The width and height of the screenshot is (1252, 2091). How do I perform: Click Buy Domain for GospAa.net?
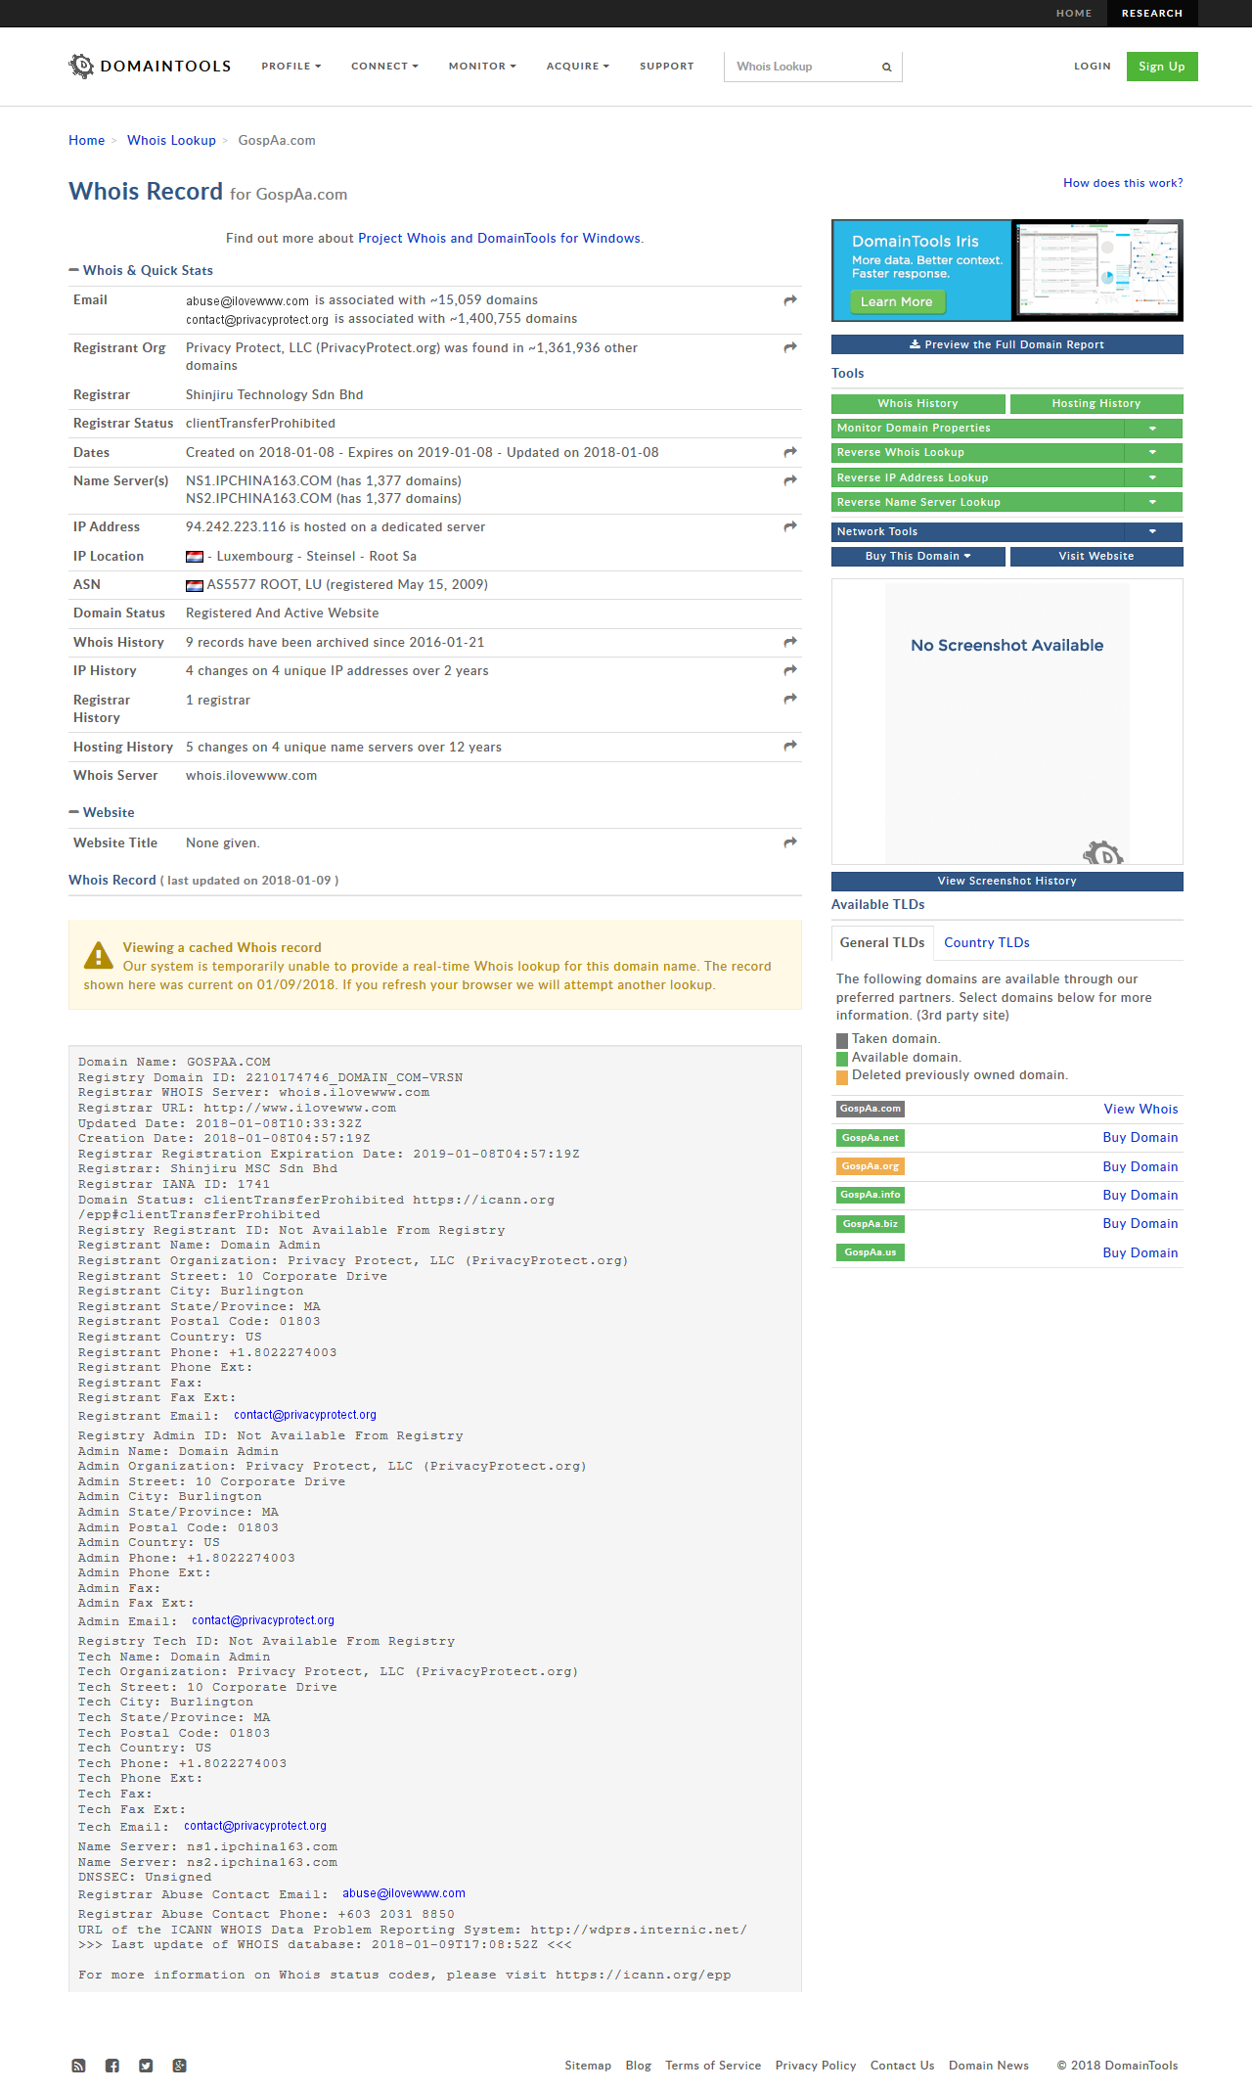pos(1140,1137)
